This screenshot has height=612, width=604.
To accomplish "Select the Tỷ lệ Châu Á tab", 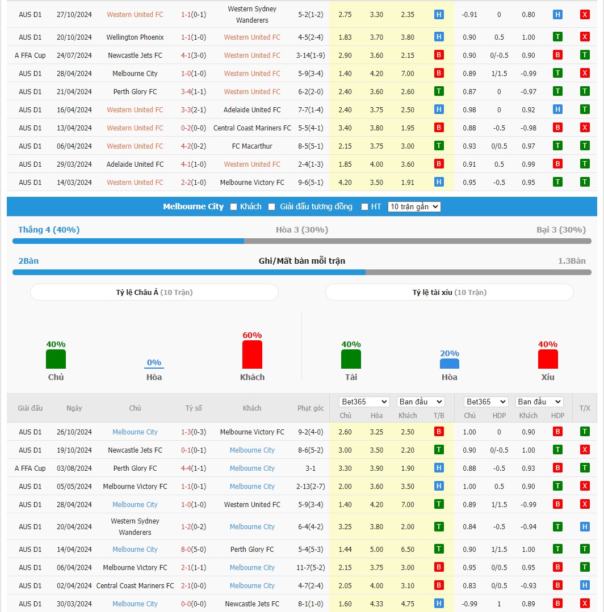I will pyautogui.click(x=154, y=292).
